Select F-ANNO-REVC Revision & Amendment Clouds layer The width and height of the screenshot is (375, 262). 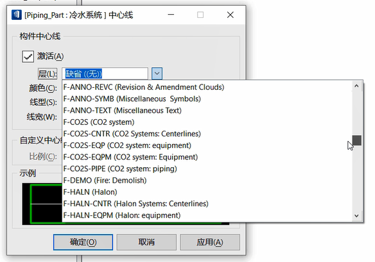tap(207, 87)
